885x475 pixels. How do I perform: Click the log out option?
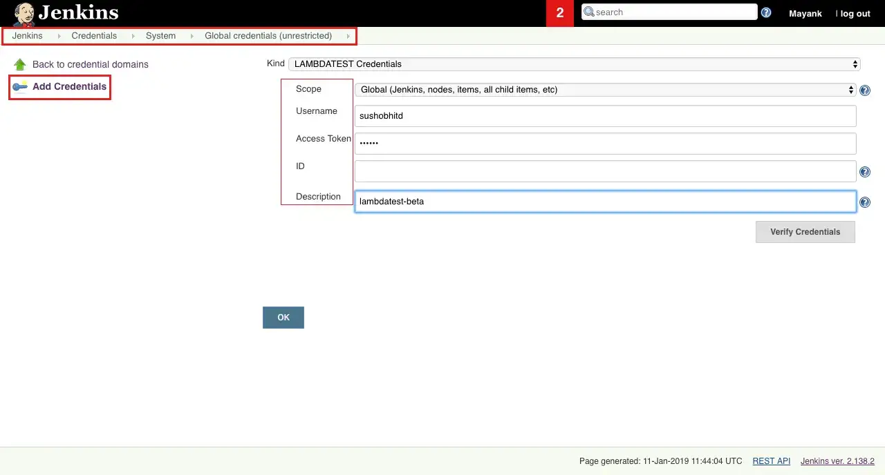pyautogui.click(x=855, y=13)
